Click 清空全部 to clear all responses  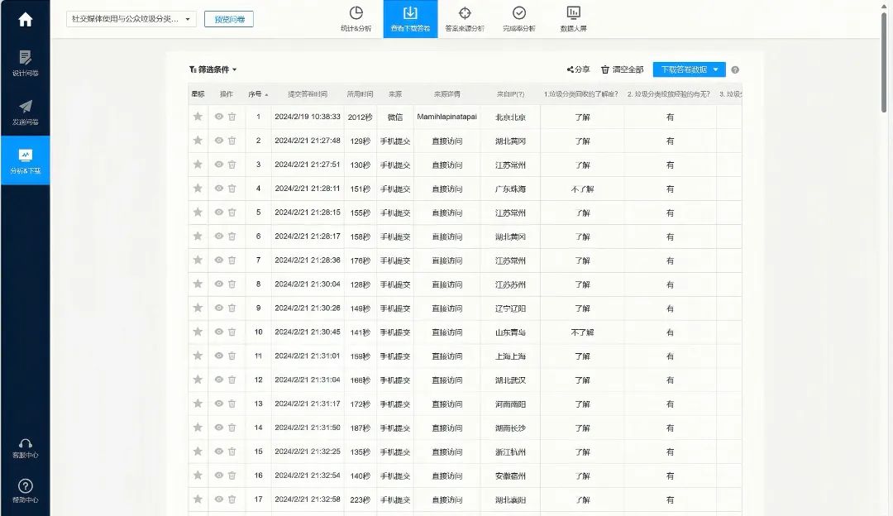coord(622,70)
